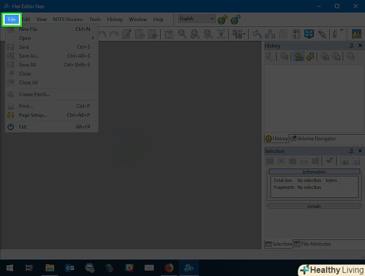The image size is (365, 276).
Task: Click the Undo arrow in the toolbar
Action: tap(102, 34)
